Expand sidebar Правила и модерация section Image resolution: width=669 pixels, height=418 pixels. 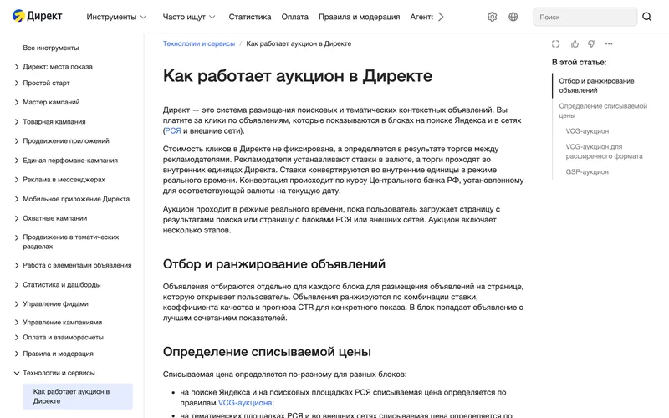(54, 354)
